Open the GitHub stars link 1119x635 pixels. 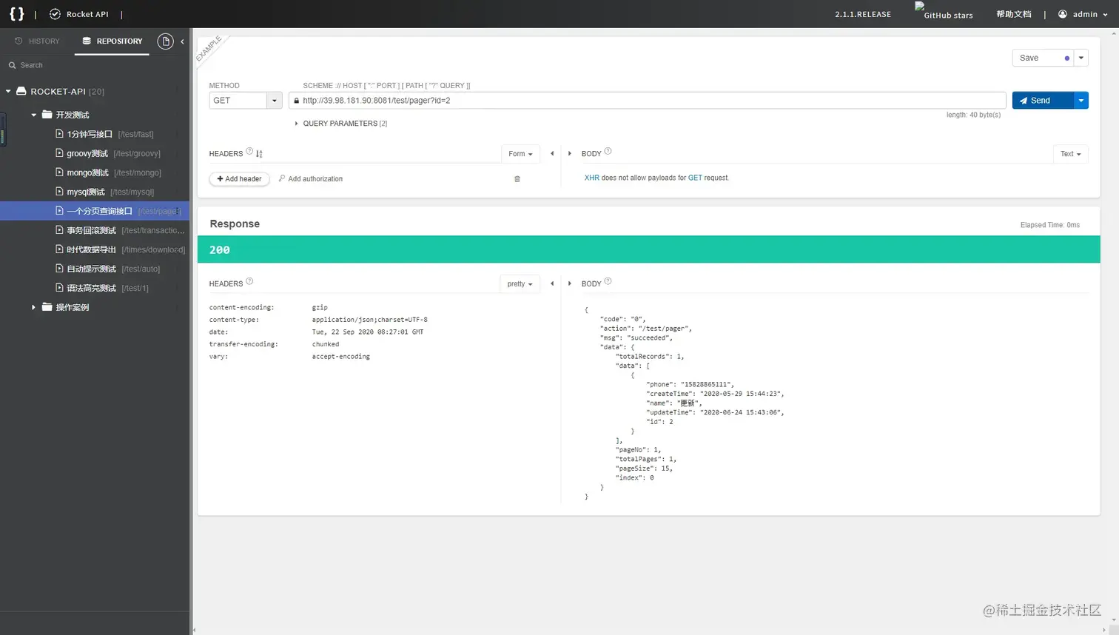tap(944, 10)
